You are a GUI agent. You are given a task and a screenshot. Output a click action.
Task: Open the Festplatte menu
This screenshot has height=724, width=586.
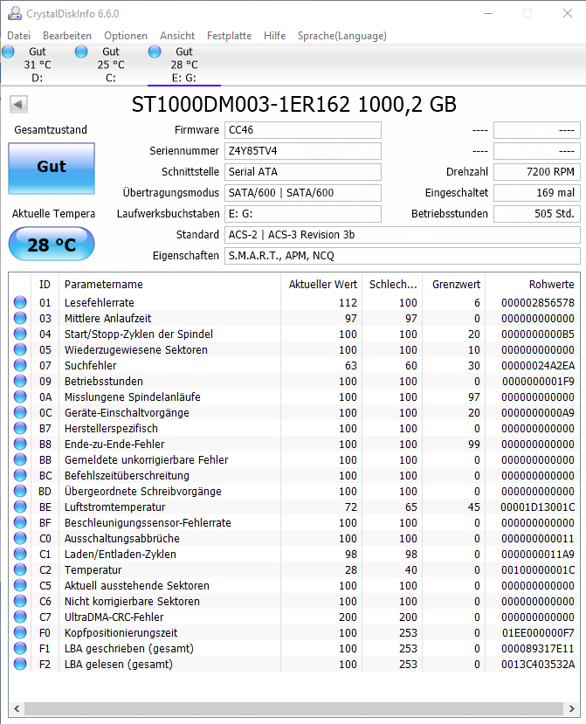coord(229,36)
